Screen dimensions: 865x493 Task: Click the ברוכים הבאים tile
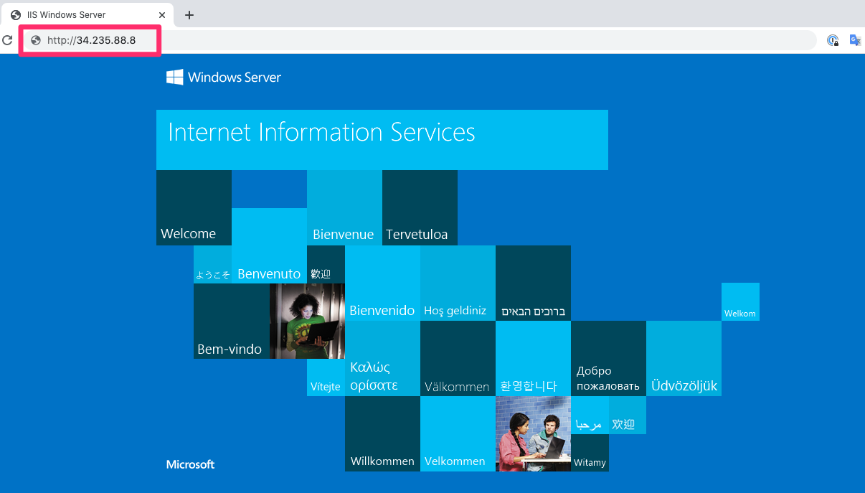coord(533,283)
